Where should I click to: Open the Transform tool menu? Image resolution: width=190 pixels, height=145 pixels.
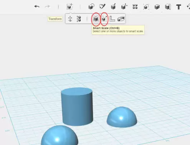69,7
